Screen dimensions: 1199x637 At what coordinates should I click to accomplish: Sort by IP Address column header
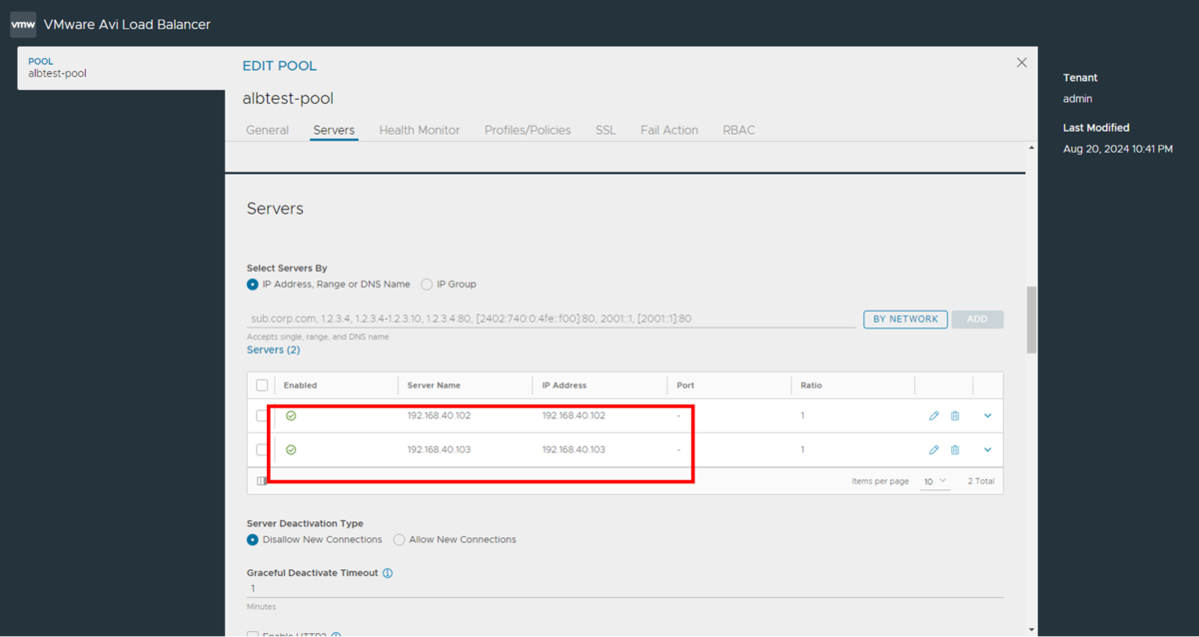(565, 385)
